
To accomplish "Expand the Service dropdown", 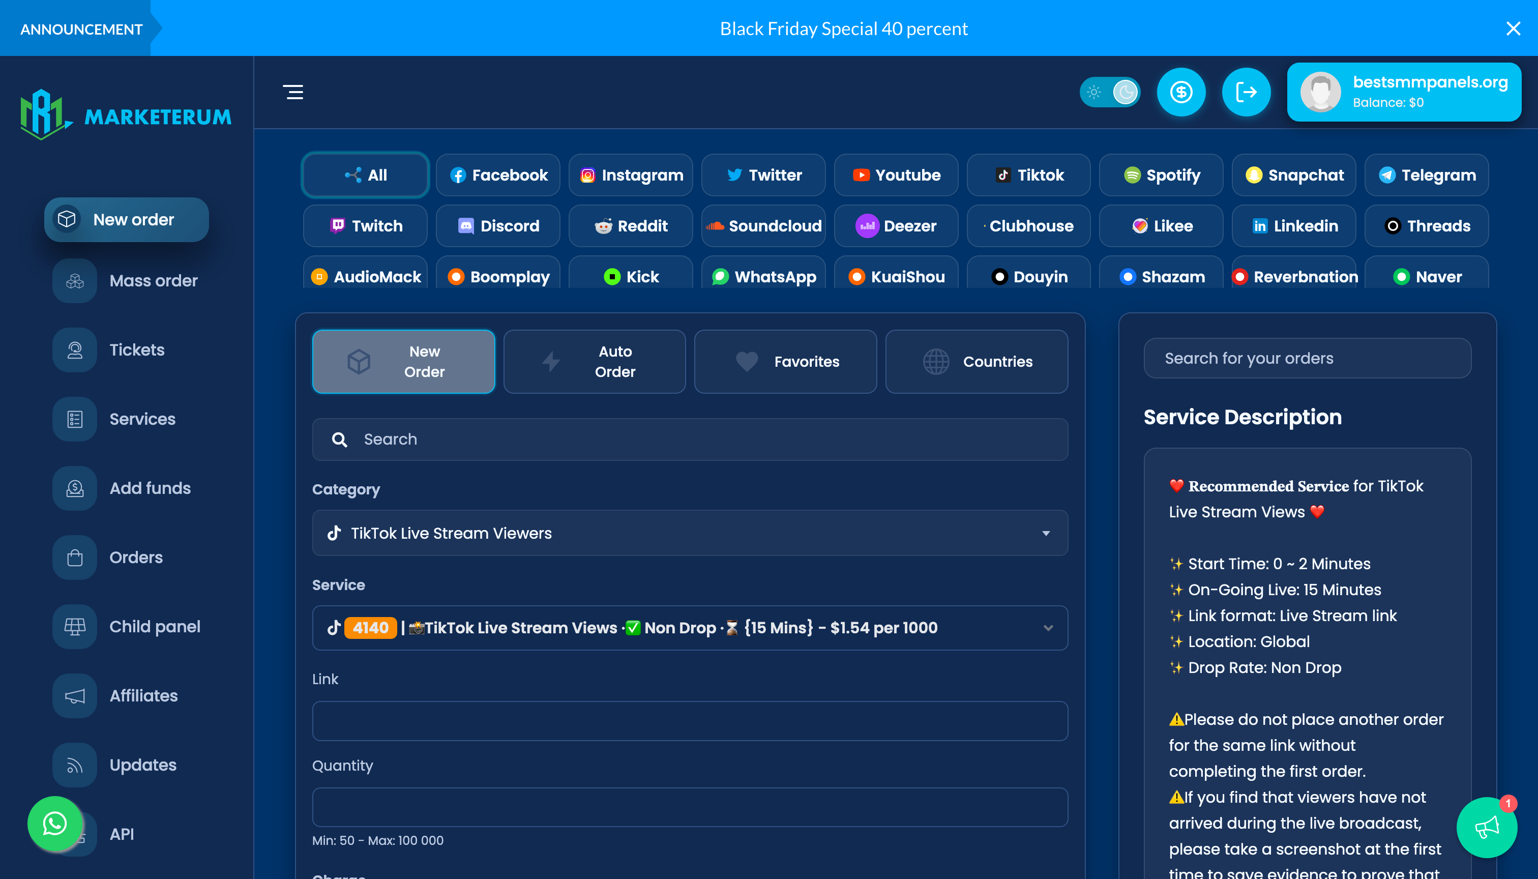I will tap(689, 628).
